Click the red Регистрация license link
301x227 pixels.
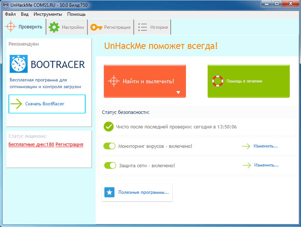[x=69, y=144]
